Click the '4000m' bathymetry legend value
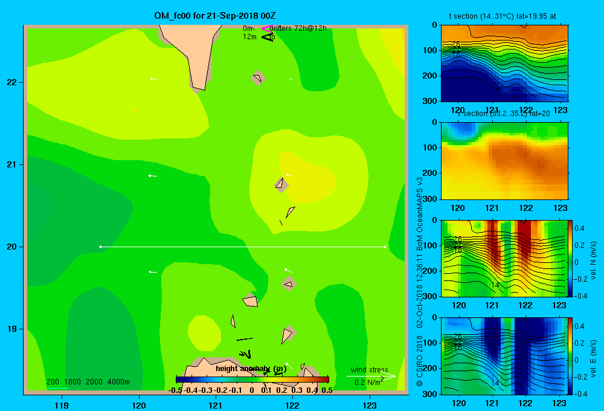This screenshot has width=604, height=411. click(x=118, y=382)
